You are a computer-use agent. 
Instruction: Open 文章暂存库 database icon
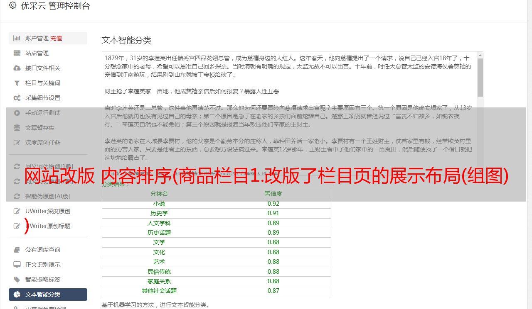17,128
